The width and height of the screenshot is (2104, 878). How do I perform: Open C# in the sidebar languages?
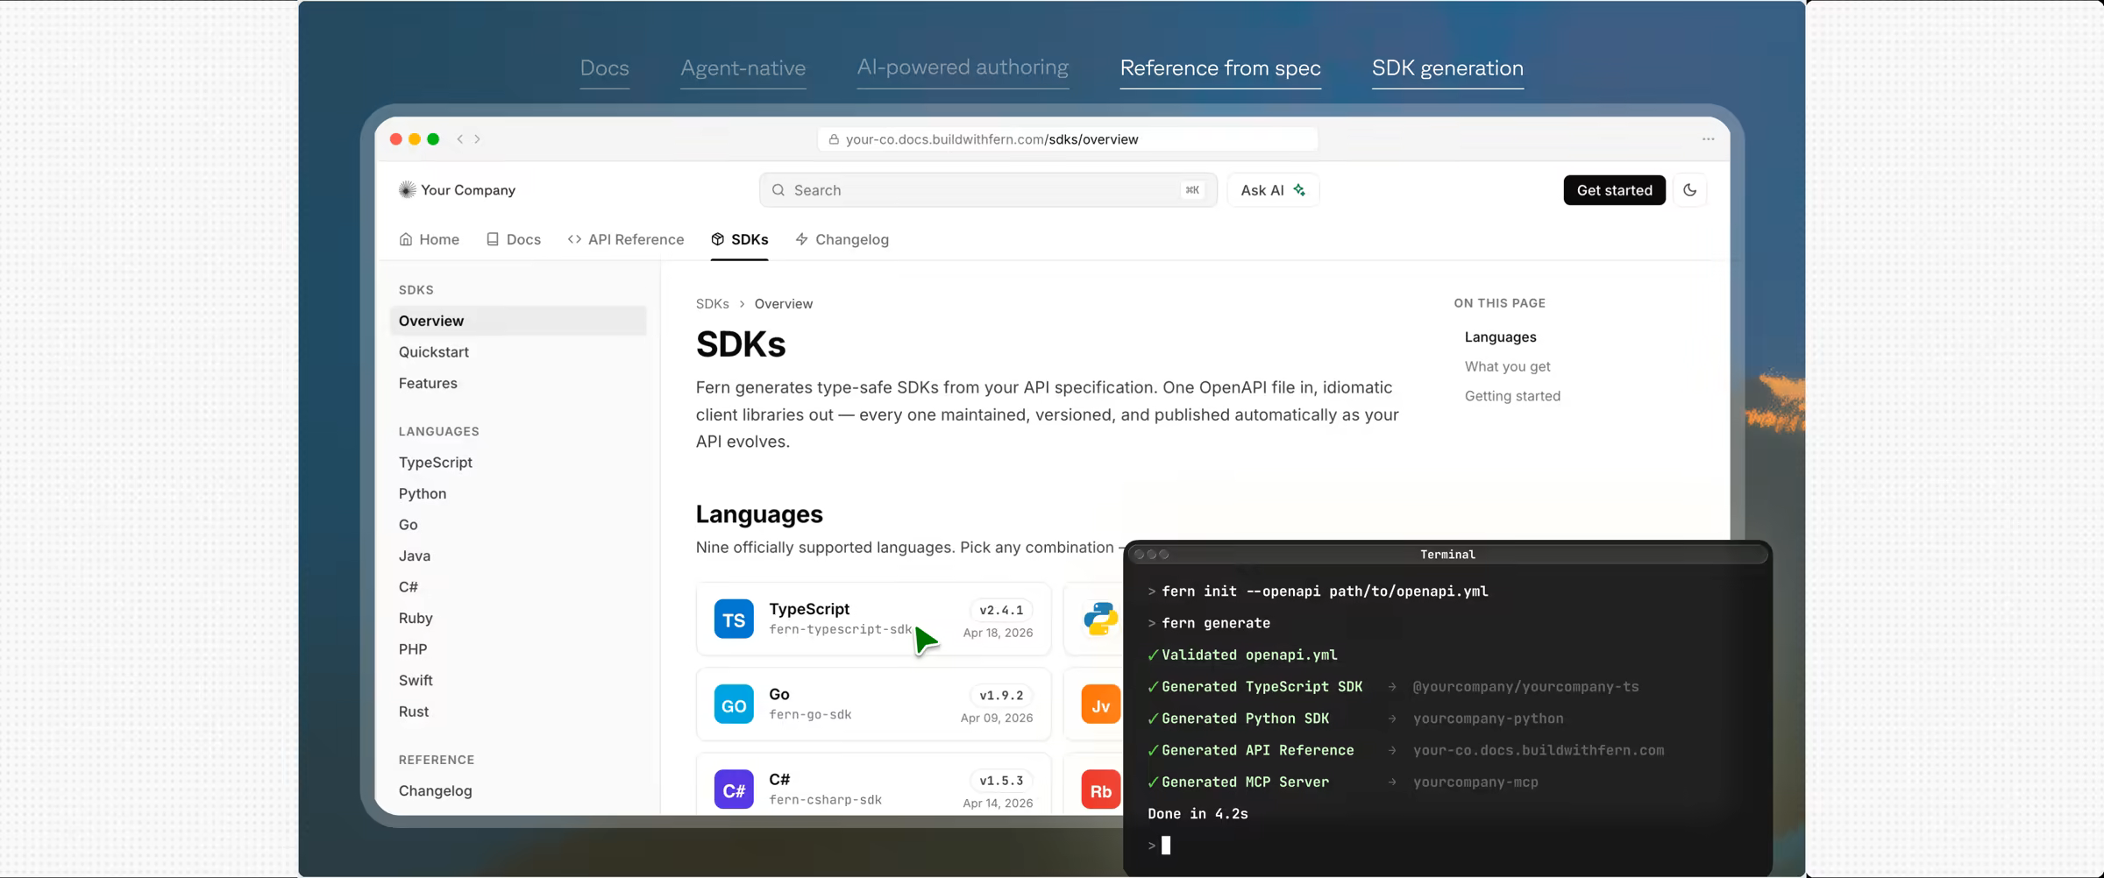click(x=409, y=587)
